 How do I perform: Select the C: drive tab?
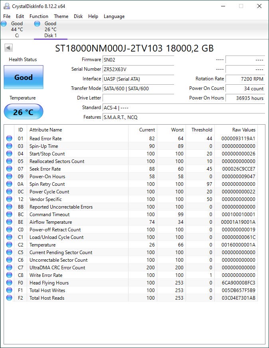tap(17, 30)
